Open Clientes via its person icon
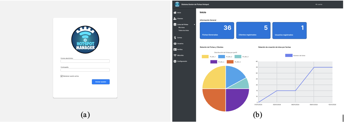This screenshot has width=344, height=123. coord(175,19)
